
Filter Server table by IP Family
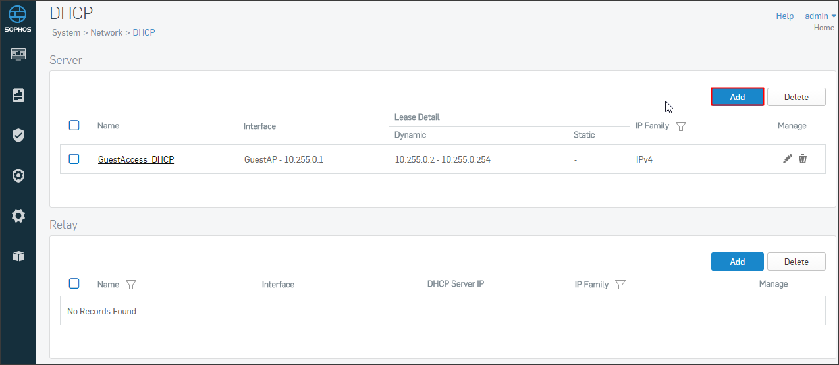pyautogui.click(x=681, y=126)
